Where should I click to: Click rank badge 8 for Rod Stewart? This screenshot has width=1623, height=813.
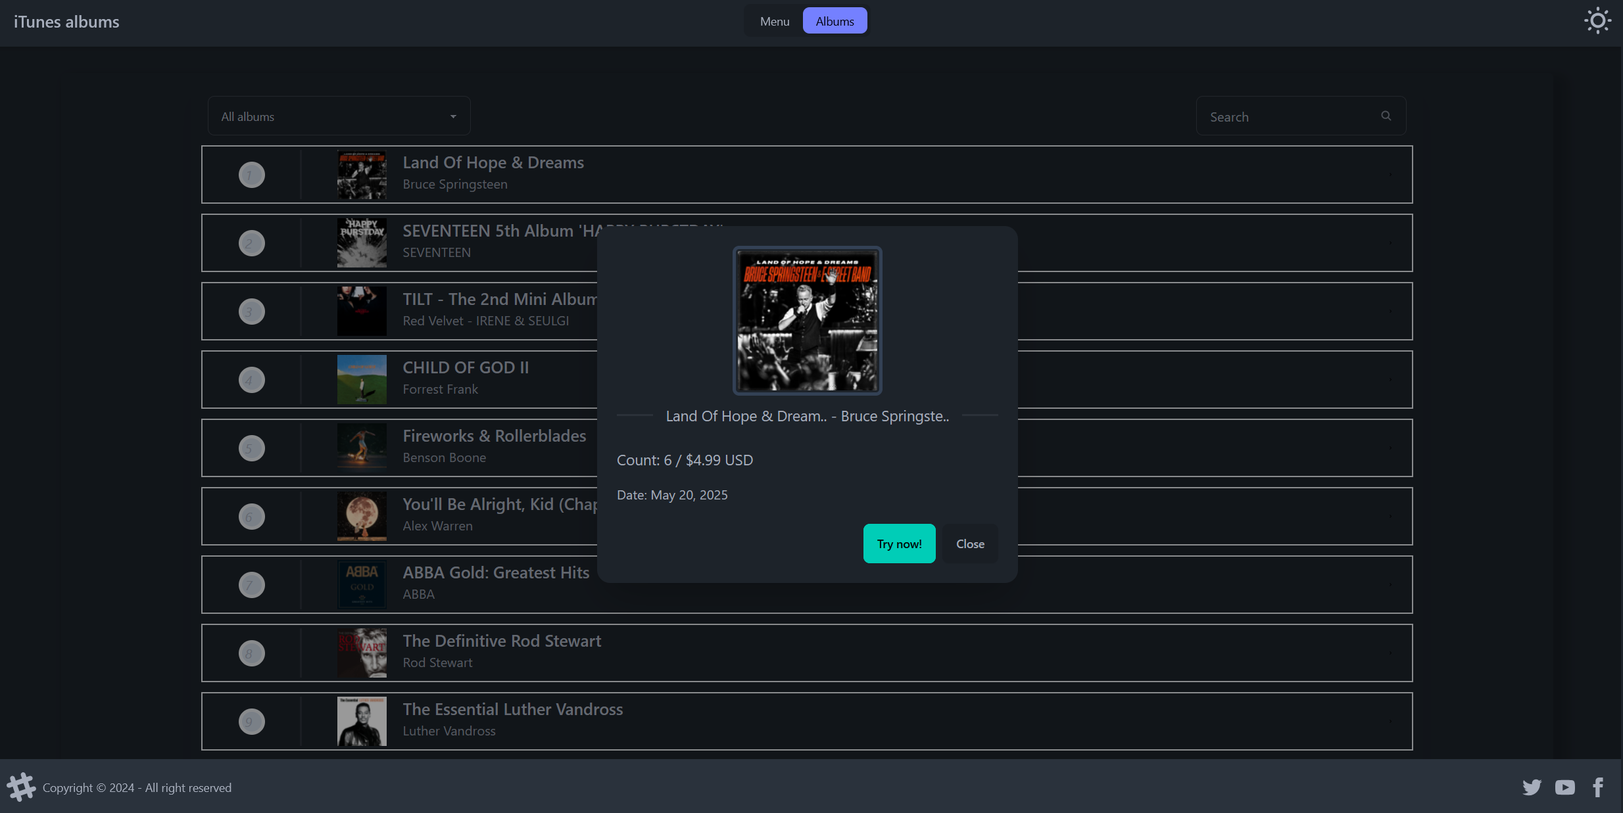pos(251,653)
